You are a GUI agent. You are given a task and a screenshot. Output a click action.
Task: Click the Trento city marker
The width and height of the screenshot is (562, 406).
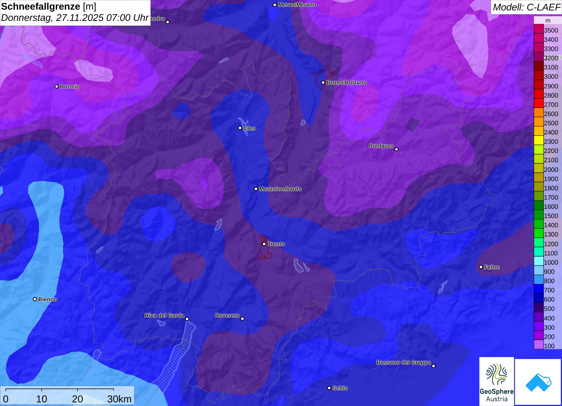click(264, 244)
